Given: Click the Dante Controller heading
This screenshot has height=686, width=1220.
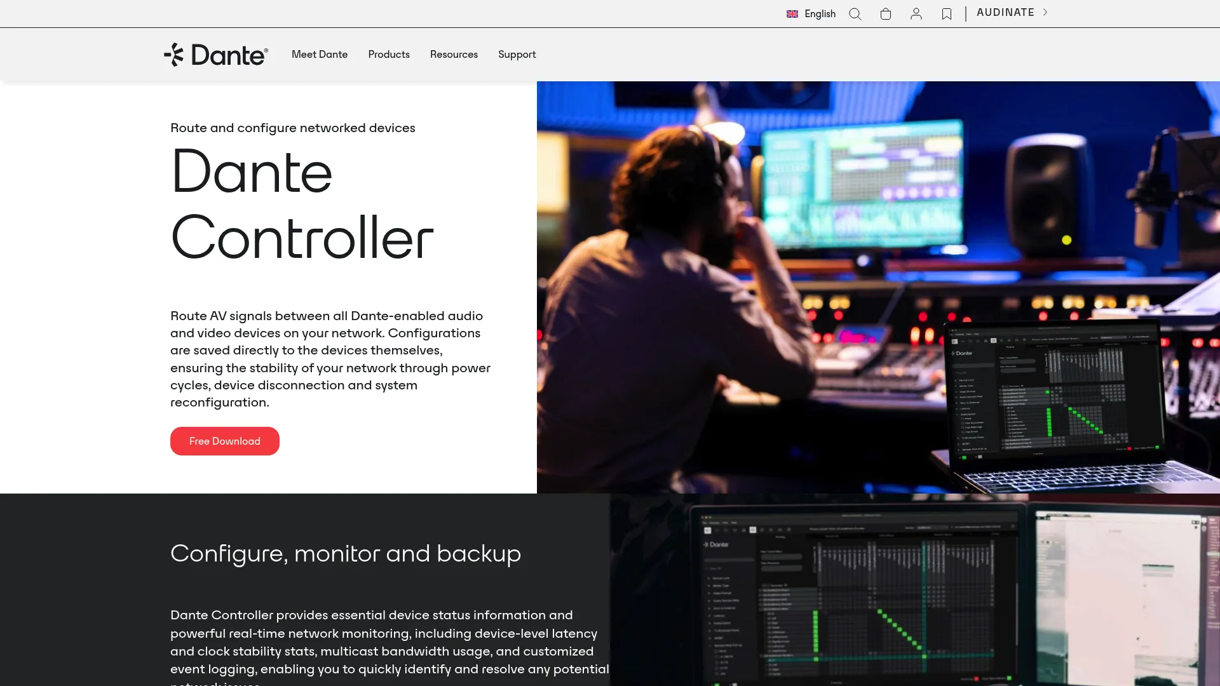Looking at the screenshot, I should pyautogui.click(x=302, y=205).
